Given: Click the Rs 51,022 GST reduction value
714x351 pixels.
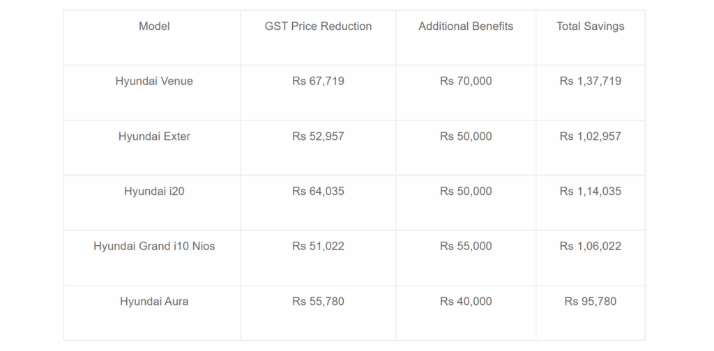Looking at the screenshot, I should click(x=318, y=247).
